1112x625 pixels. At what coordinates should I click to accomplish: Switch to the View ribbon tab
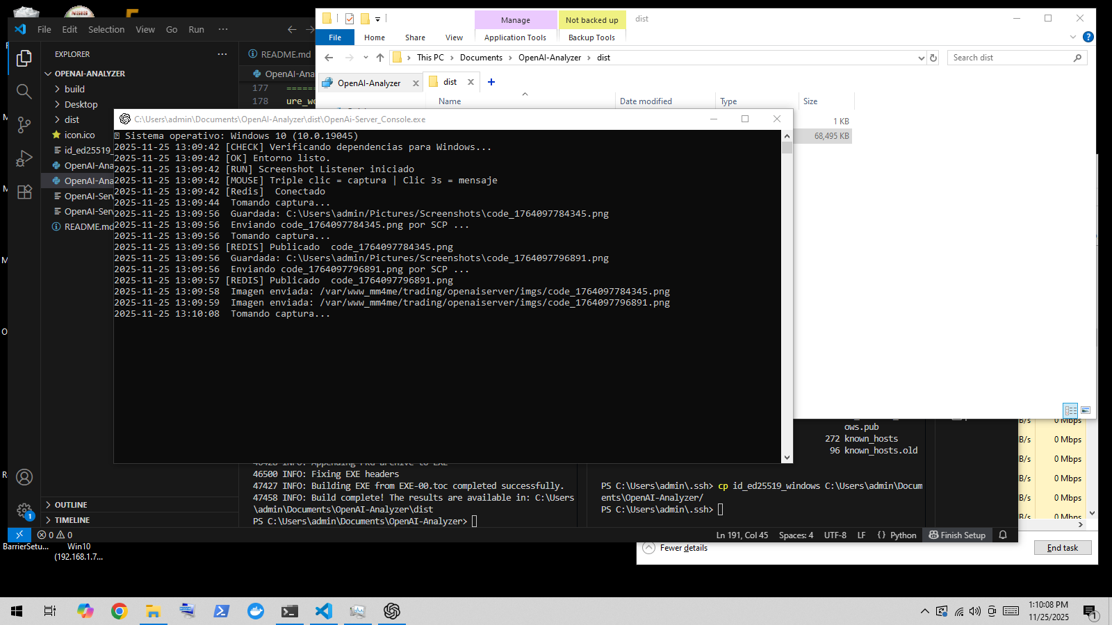pyautogui.click(x=454, y=37)
